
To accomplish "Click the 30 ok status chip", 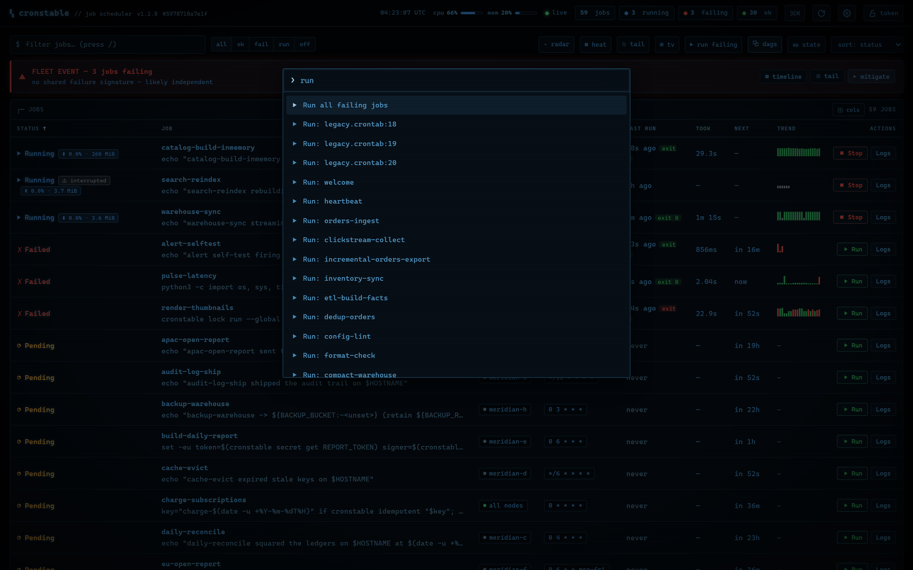I will pos(757,13).
